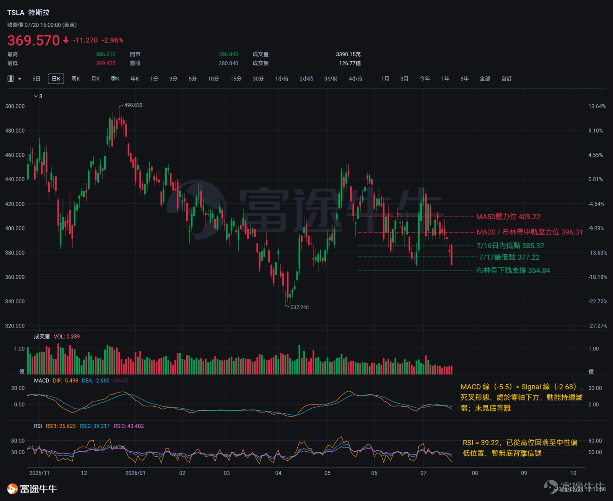Click the 498.830 high price marker
This screenshot has width=613, height=501.
pyautogui.click(x=133, y=105)
